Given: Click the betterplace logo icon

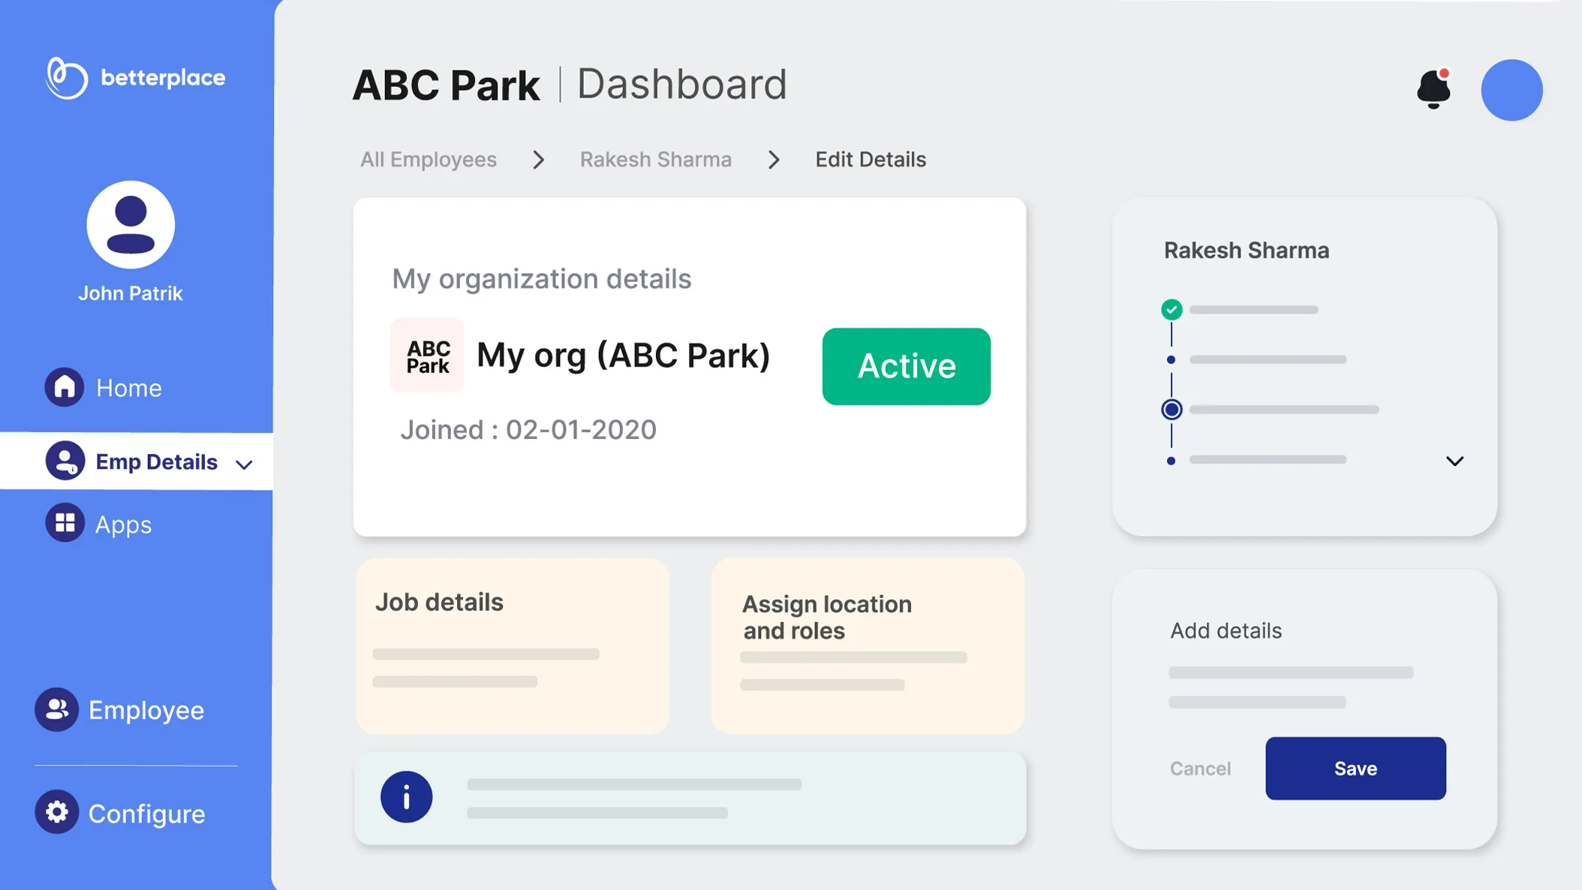Looking at the screenshot, I should 66,78.
